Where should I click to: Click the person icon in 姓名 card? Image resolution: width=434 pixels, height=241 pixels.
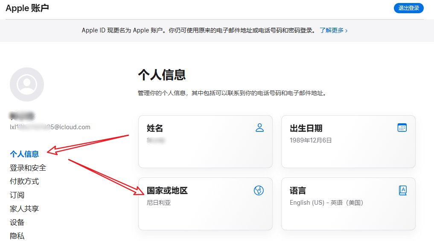[259, 128]
